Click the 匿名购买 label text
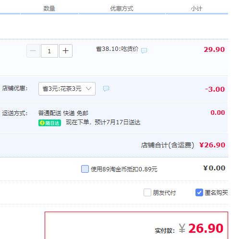 (216, 193)
